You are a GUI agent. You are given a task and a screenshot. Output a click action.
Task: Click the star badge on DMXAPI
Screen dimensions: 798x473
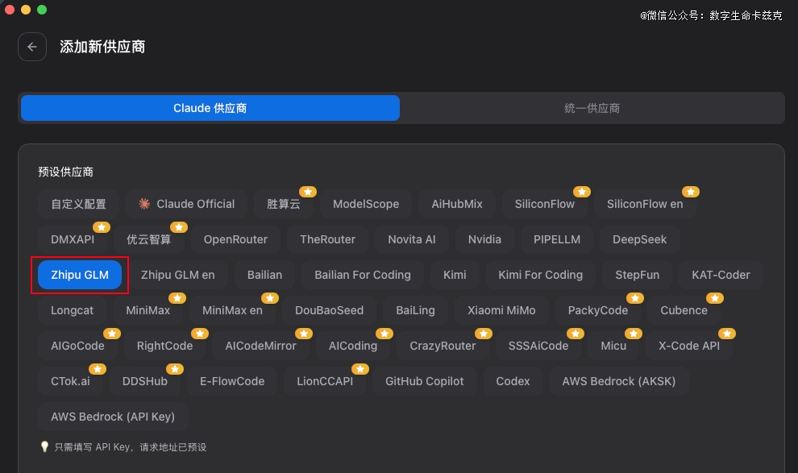point(102,227)
